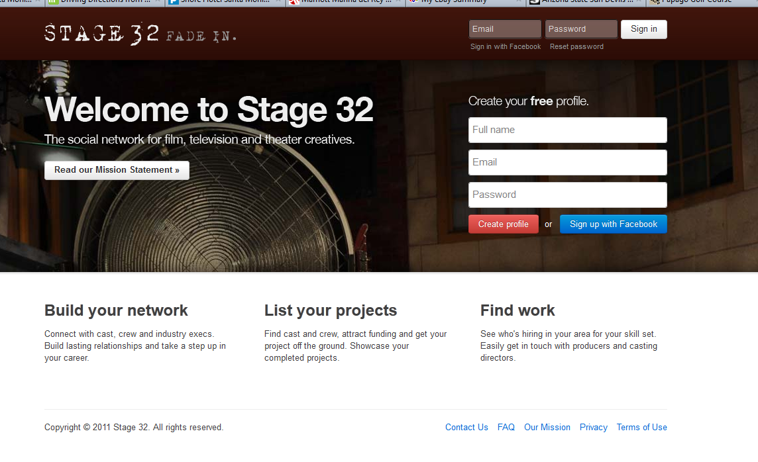Click the Stage 32 Fade In logo

click(140, 34)
